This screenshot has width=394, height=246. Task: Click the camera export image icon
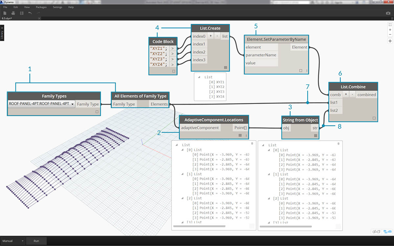[x=388, y=13]
